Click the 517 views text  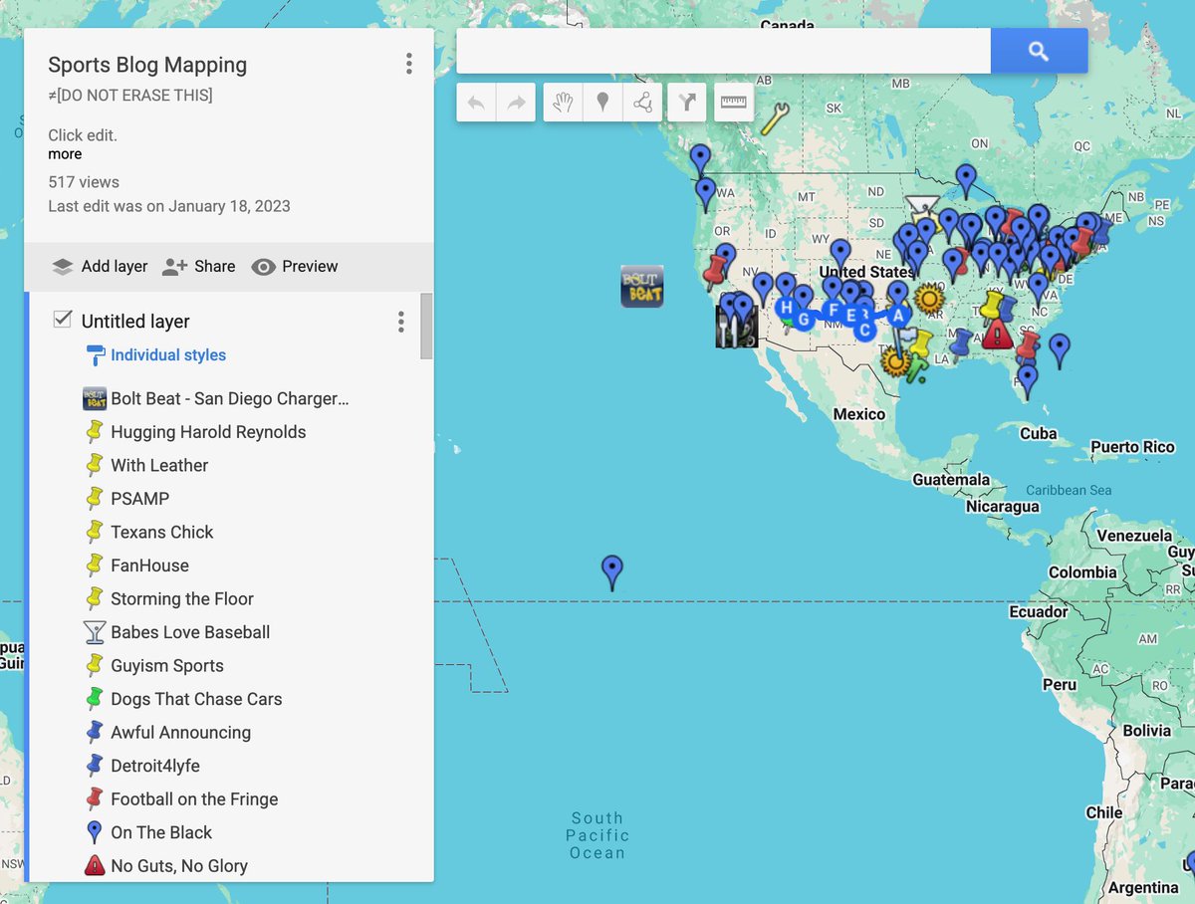pos(84,182)
